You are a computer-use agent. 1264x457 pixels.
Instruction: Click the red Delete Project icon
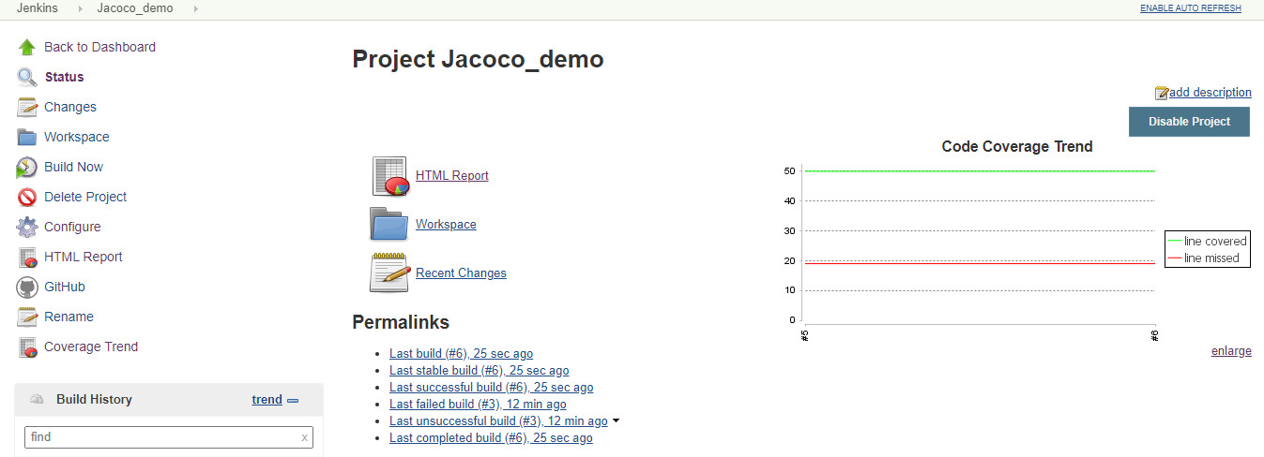click(26, 198)
